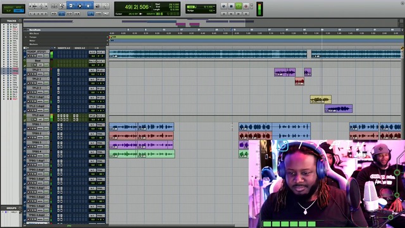Mute the TPBG 1 track
This screenshot has height=228, width=405.
(35, 129)
